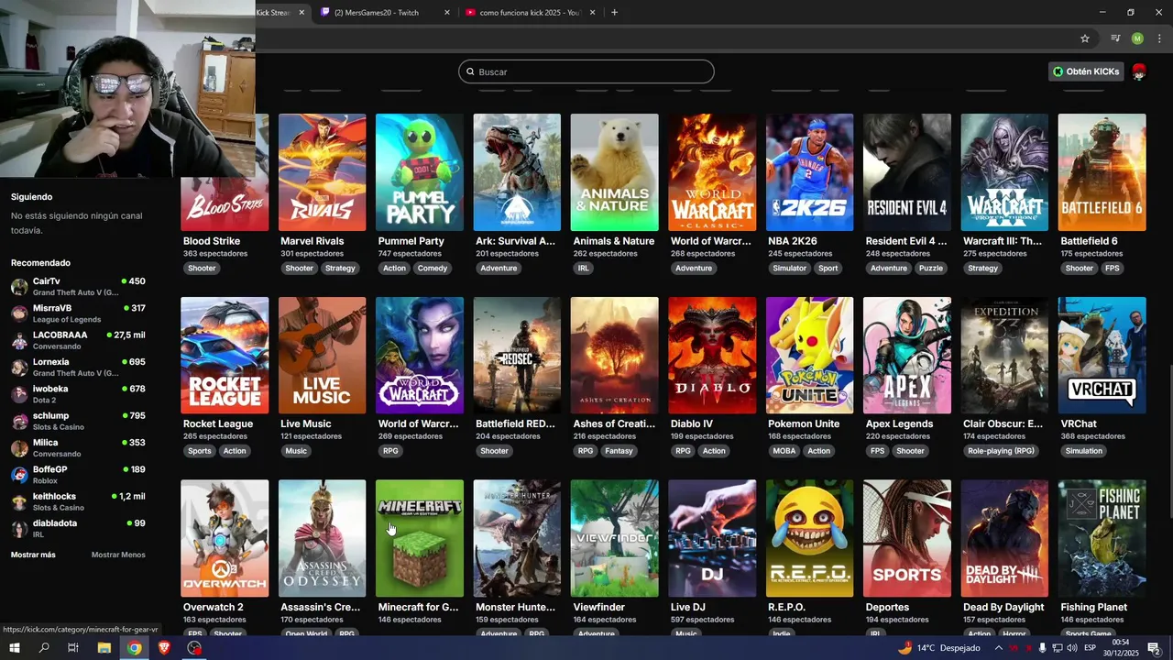Image resolution: width=1173 pixels, height=660 pixels.
Task: Click Diablo IV title link
Action: tap(692, 424)
